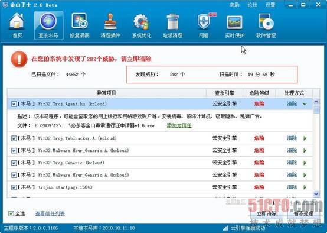
Task: Click the red warning exclamation icon
Action: (19, 59)
